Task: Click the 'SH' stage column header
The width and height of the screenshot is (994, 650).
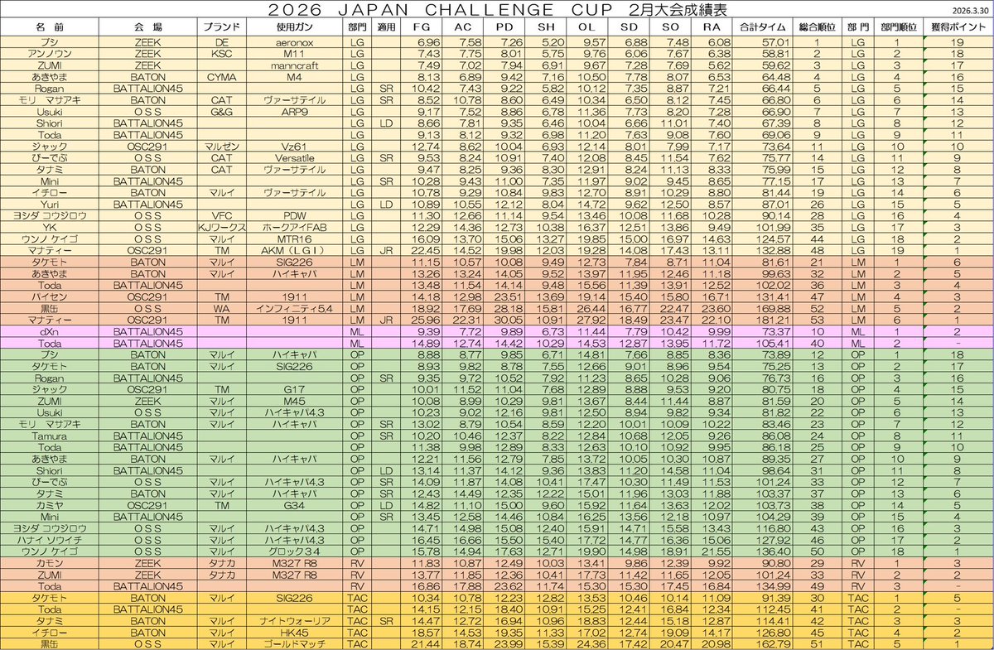Action: click(x=545, y=26)
